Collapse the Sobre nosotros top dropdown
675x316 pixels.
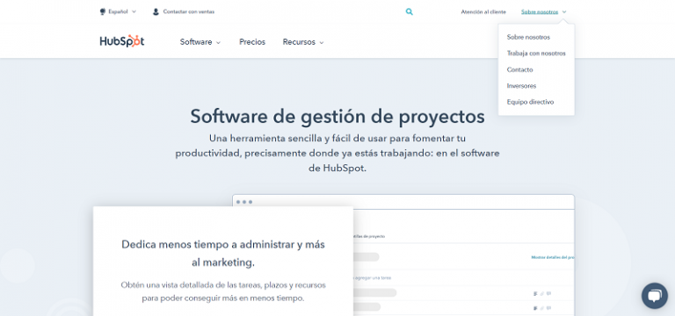544,12
